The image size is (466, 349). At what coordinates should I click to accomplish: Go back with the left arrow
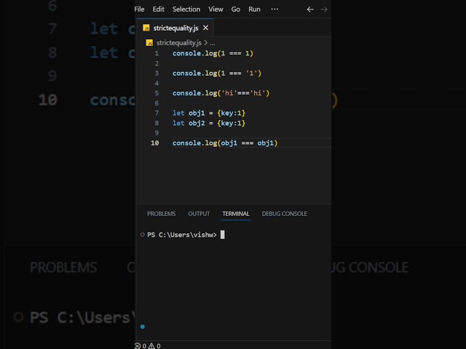point(310,9)
